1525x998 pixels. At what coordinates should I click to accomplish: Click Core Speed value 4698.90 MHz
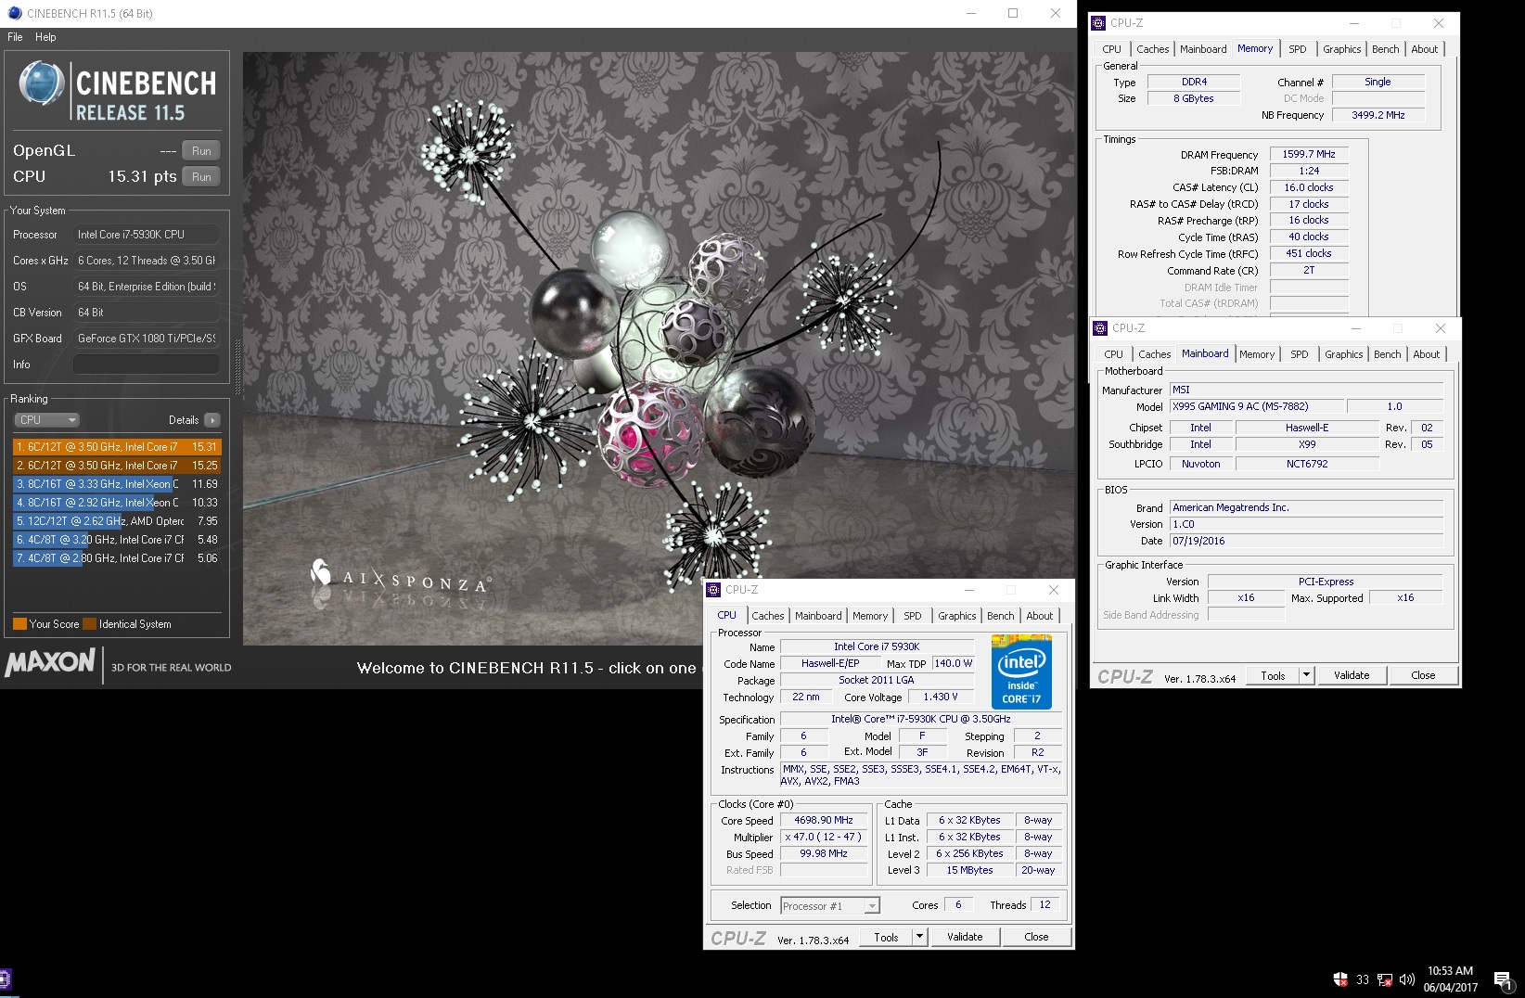tap(824, 821)
